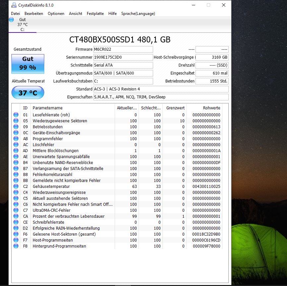Click the Gut 99 % health status button
This screenshot has width=287, height=286.
28,64
